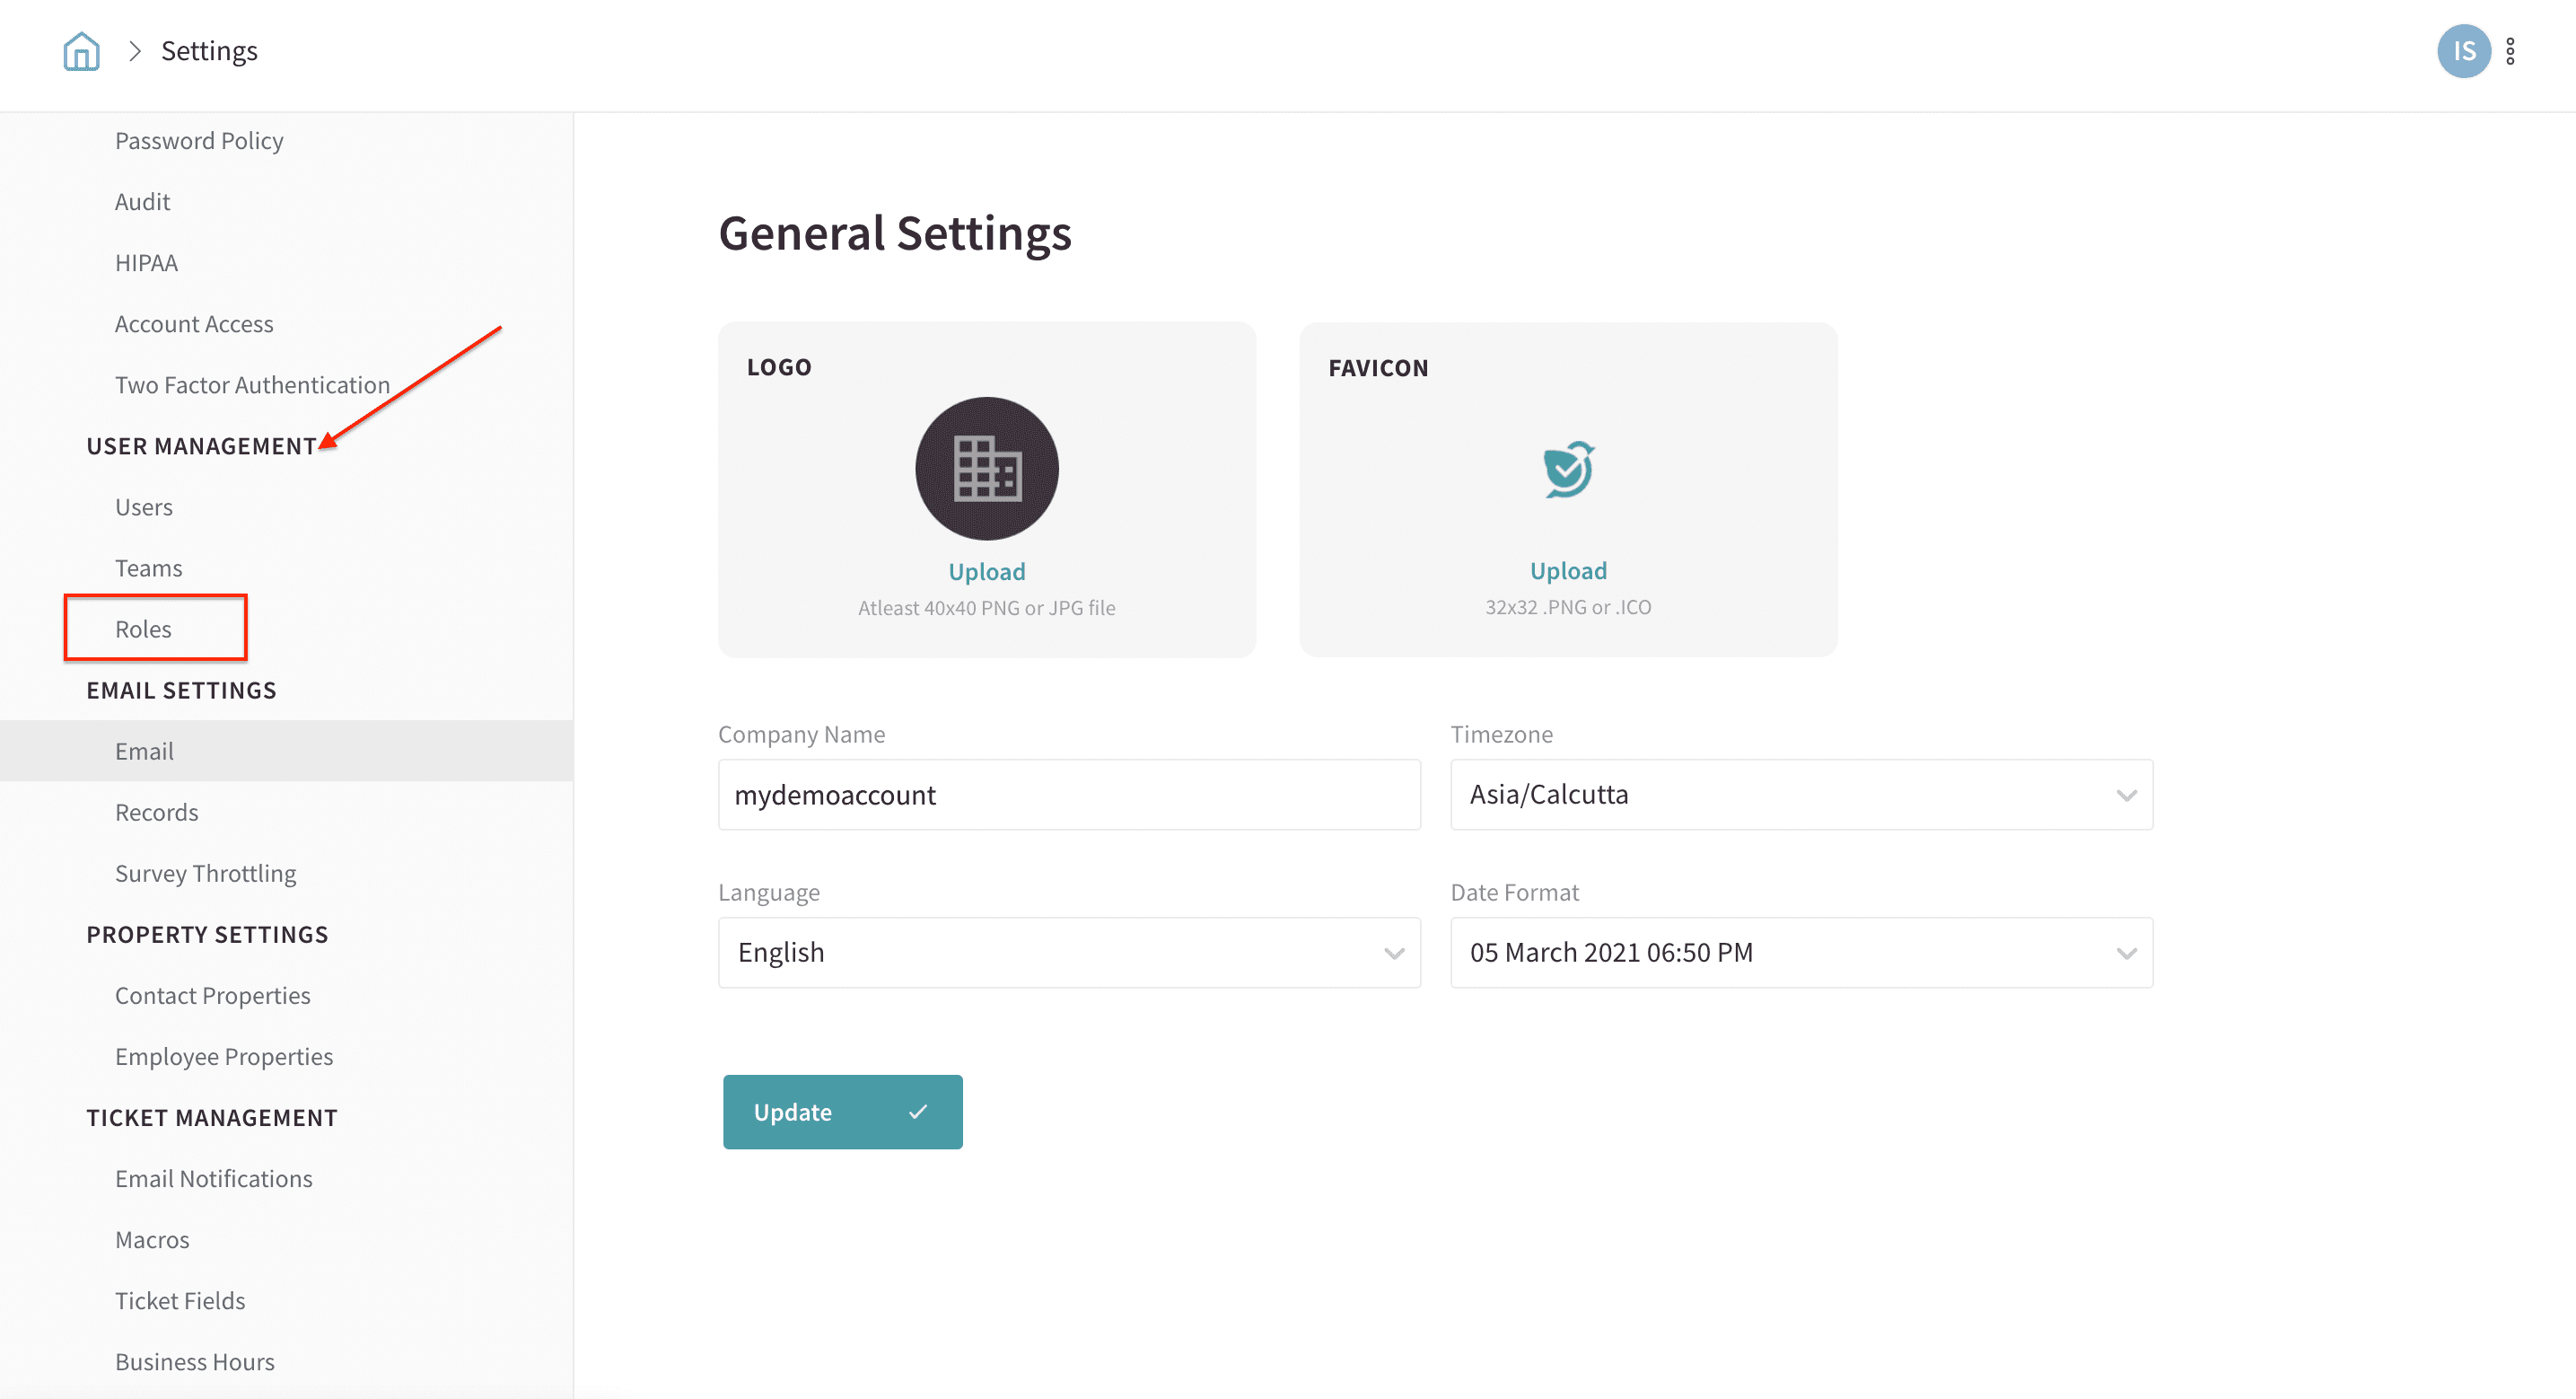2576x1399 pixels.
Task: Select Email under Email Settings
Action: point(144,752)
